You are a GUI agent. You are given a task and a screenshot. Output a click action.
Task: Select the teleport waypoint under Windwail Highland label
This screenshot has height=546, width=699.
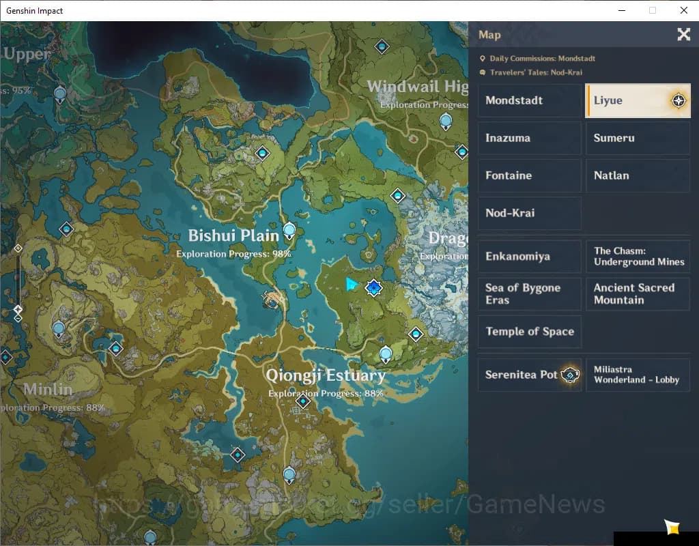tap(446, 121)
